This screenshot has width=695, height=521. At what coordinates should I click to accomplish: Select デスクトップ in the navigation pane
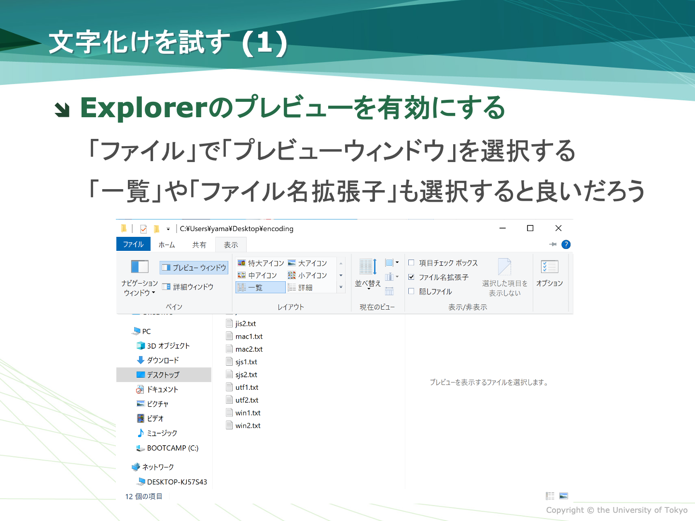click(x=164, y=375)
